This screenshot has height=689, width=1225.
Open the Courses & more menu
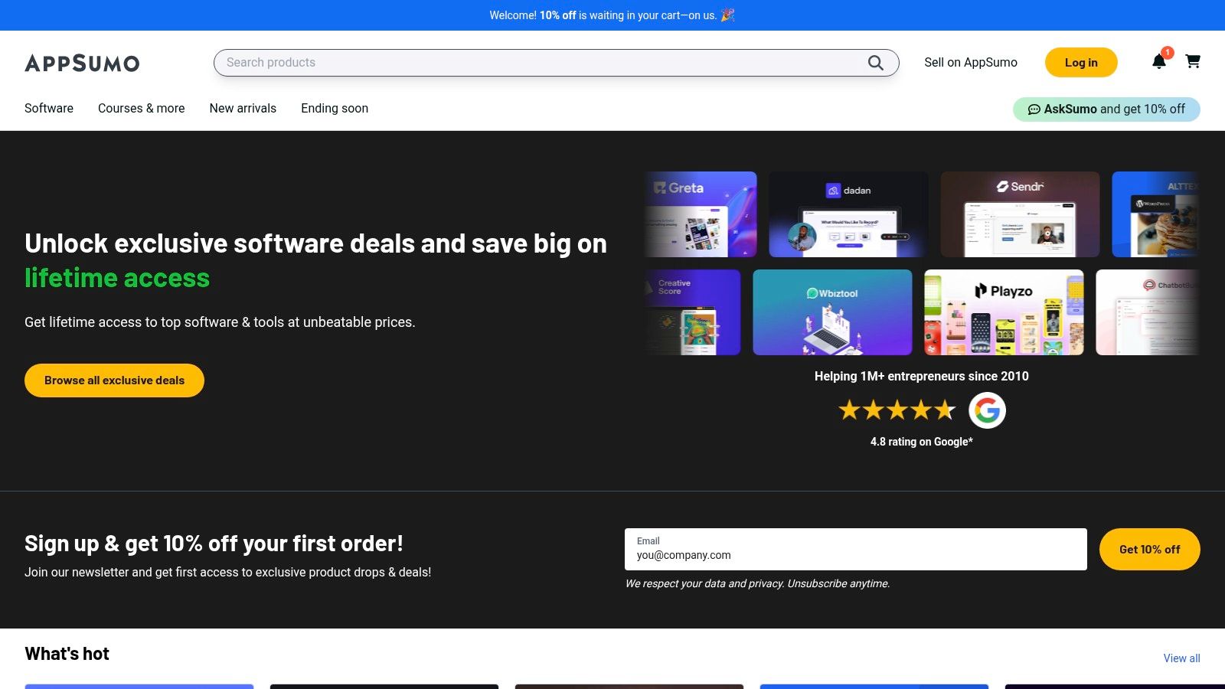pyautogui.click(x=141, y=108)
